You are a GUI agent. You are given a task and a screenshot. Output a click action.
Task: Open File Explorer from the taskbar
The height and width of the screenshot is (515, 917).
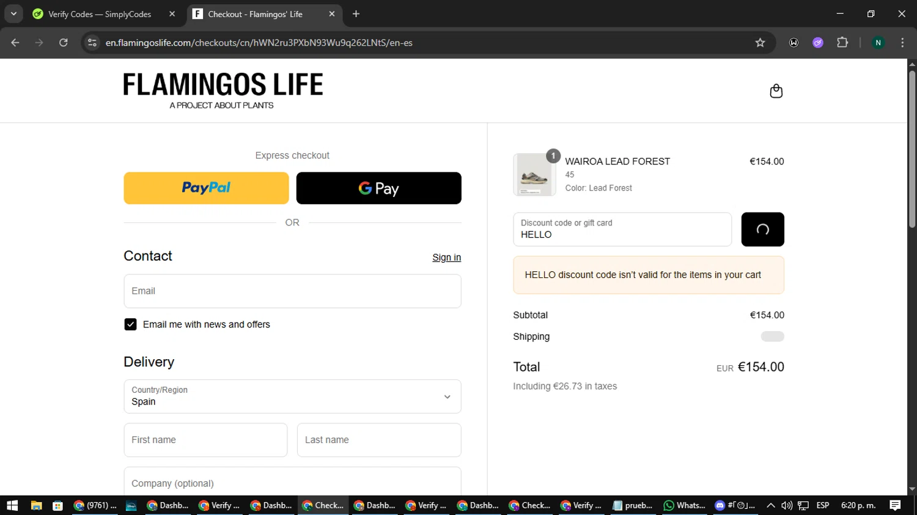(36, 505)
